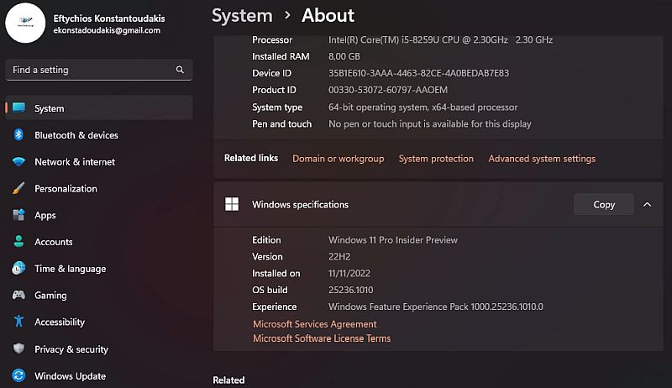Click the Find a setting search box
Screen dimensions: 672x388
coord(99,70)
